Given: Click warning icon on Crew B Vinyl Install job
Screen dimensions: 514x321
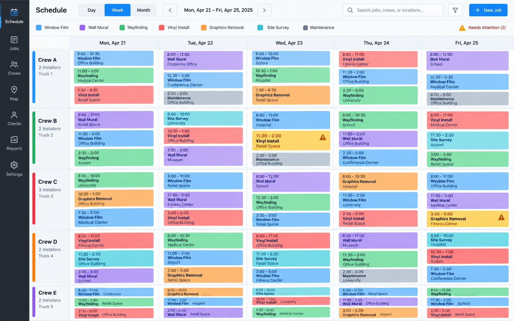Looking at the screenshot, I should 323,138.
